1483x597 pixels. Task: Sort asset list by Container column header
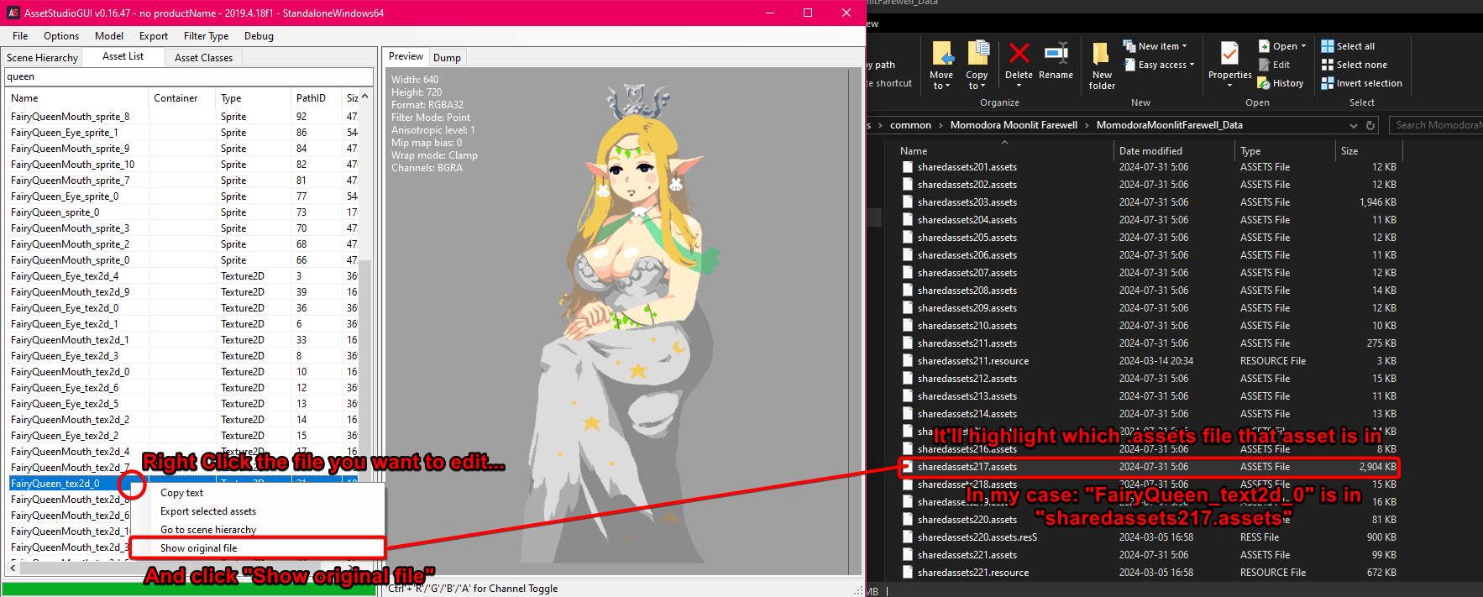pyautogui.click(x=182, y=98)
